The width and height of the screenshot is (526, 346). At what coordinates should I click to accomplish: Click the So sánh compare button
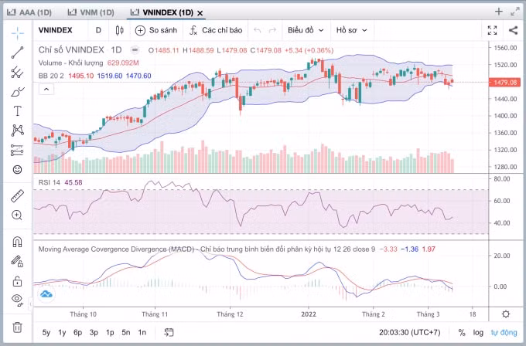[156, 30]
